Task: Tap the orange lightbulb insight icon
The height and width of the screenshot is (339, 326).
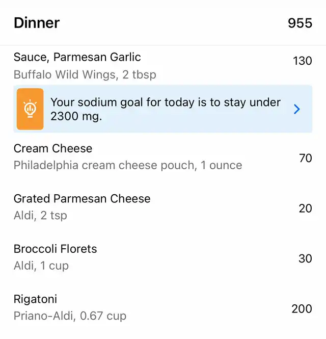Action: (30, 109)
